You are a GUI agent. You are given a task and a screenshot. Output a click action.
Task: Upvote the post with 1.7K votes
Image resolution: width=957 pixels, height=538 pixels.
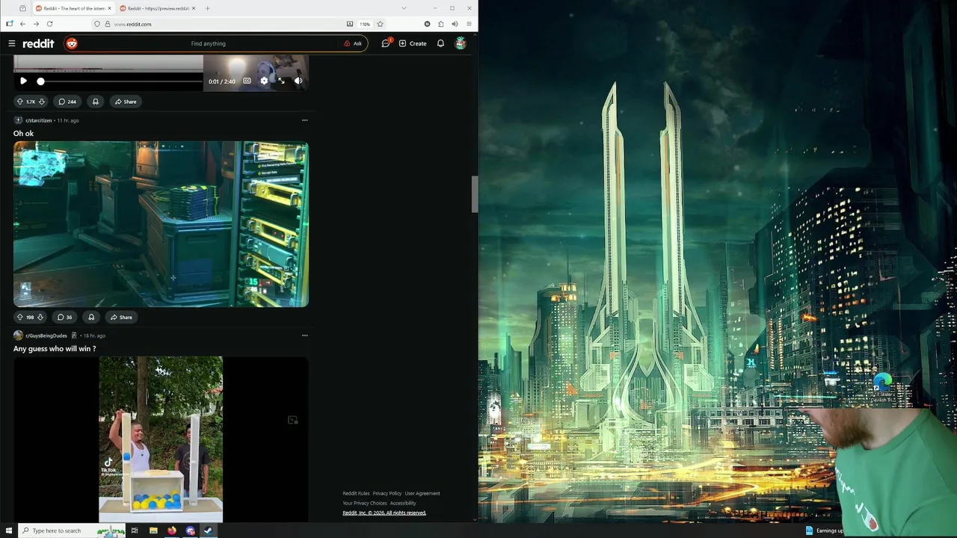[20, 102]
